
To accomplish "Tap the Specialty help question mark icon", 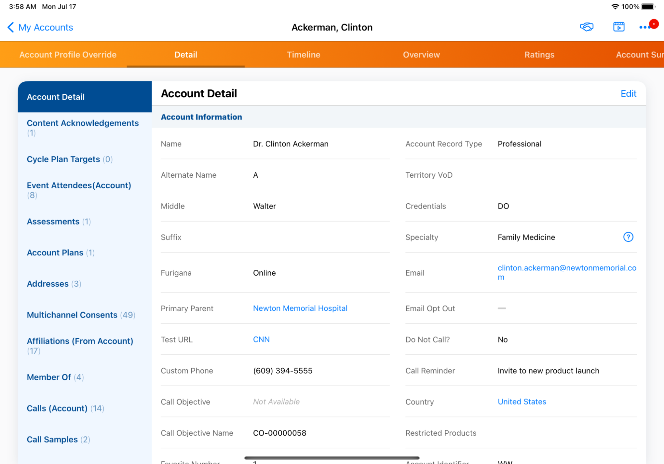I will click(x=628, y=237).
